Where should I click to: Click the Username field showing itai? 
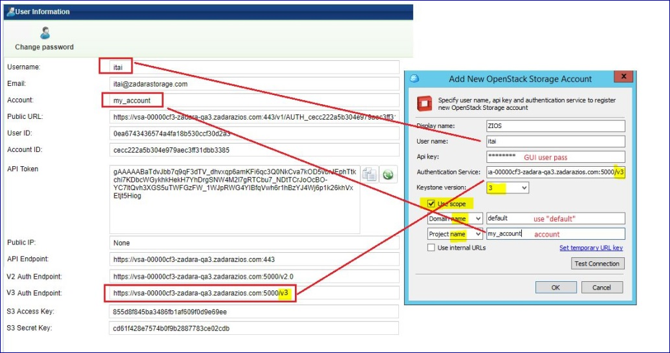coord(254,67)
